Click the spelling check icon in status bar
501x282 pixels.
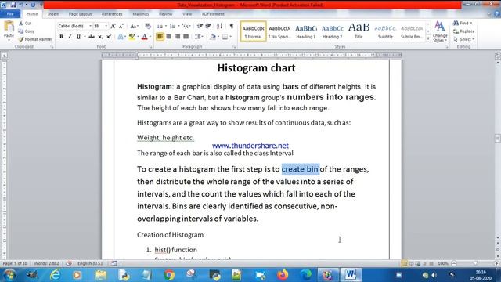pyautogui.click(x=69, y=263)
